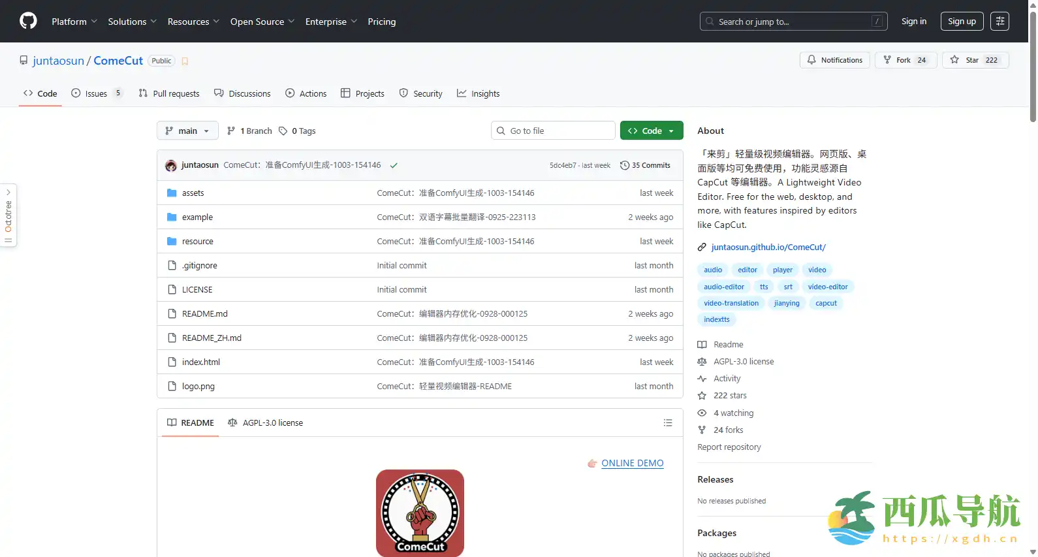This screenshot has height=557, width=1038.
Task: Select the AGPL-3.0 license tab
Action: tap(266, 423)
